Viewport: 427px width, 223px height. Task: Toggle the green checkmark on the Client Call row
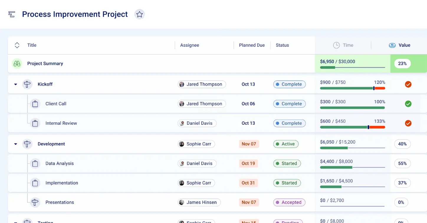408,104
